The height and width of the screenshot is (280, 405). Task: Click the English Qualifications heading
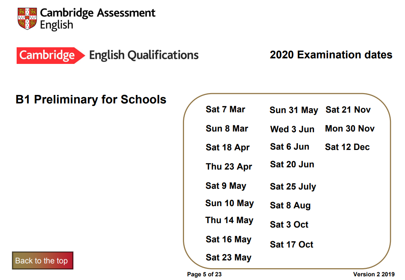pyautogui.click(x=144, y=55)
